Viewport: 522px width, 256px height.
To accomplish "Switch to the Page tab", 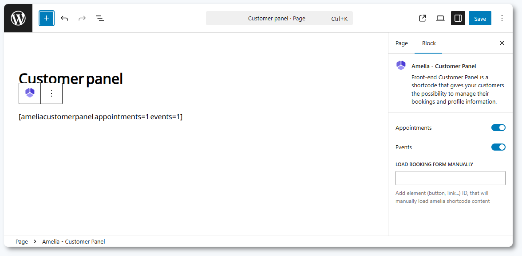I will point(402,43).
